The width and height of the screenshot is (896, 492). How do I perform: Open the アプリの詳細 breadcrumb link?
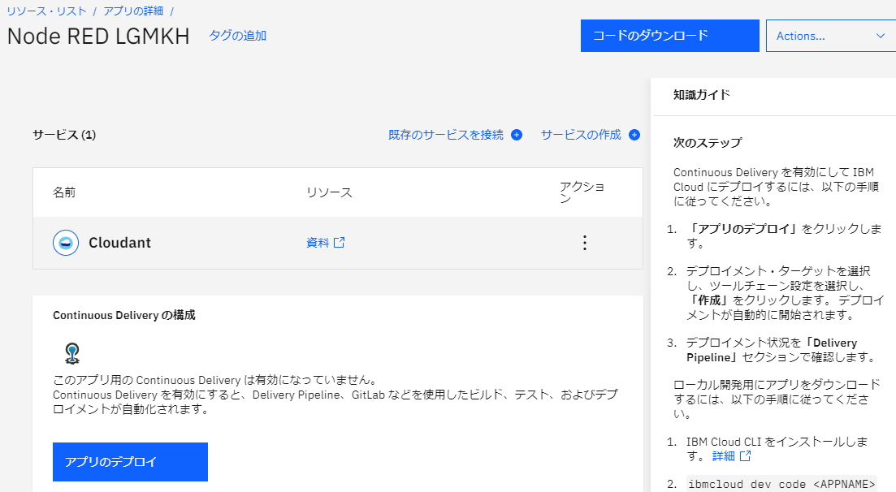[x=133, y=11]
